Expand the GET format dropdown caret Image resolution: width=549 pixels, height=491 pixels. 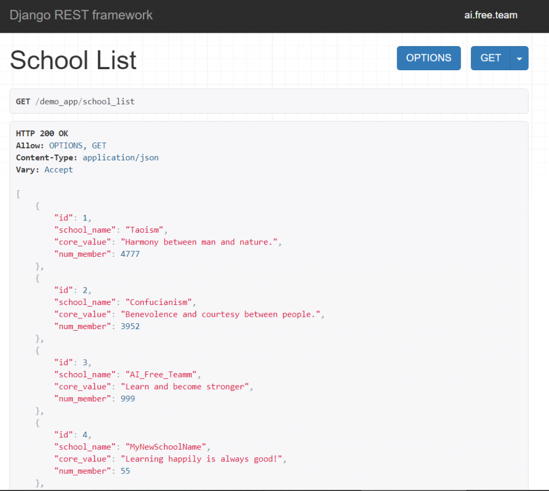[x=519, y=58]
